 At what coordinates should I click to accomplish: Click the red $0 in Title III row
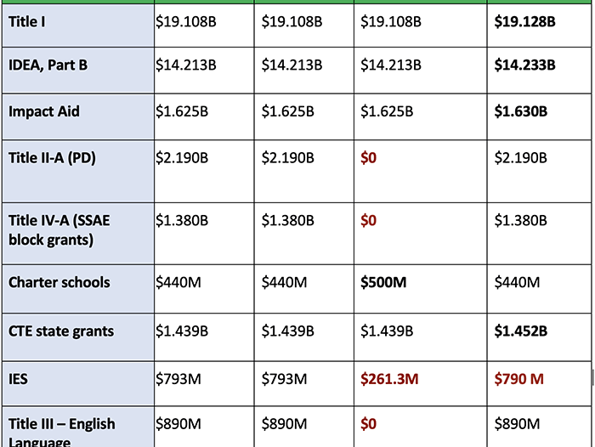[x=368, y=424]
